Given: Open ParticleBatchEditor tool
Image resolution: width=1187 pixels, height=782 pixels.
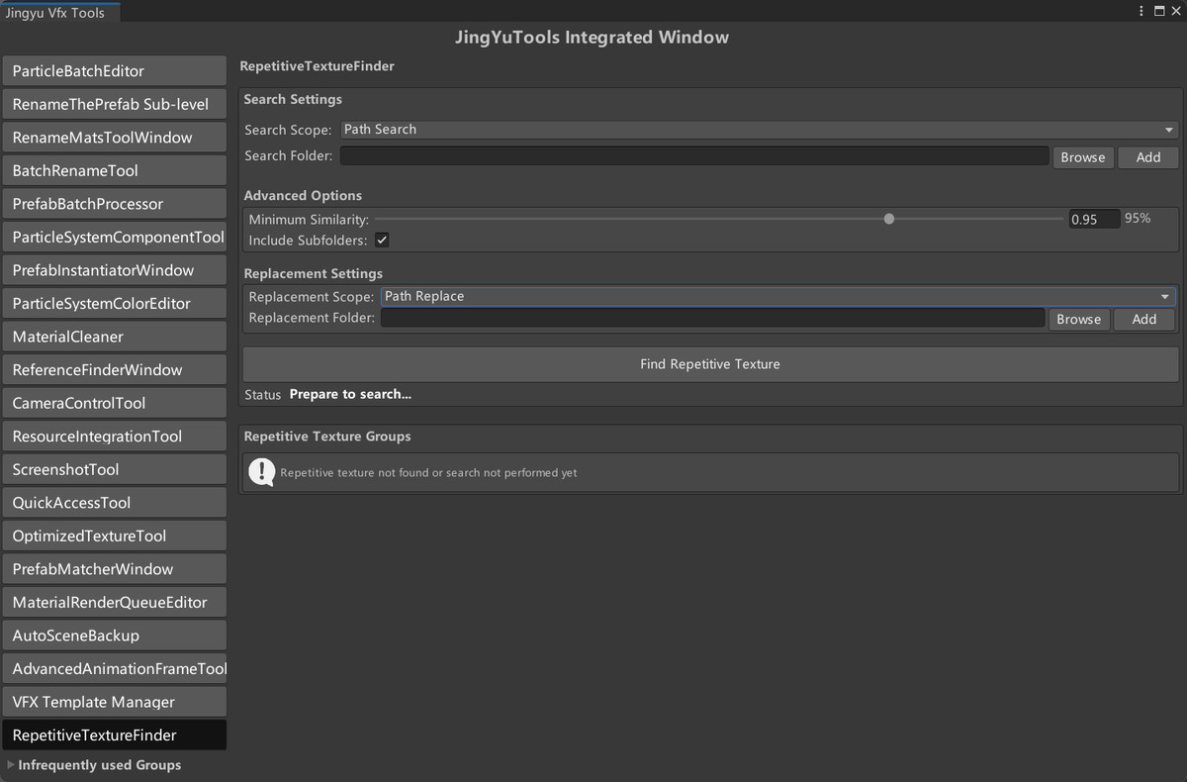Looking at the screenshot, I should tap(114, 71).
